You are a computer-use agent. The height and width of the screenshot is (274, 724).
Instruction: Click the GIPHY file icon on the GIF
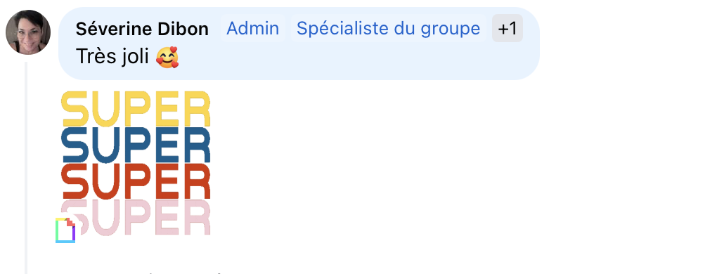click(65, 230)
